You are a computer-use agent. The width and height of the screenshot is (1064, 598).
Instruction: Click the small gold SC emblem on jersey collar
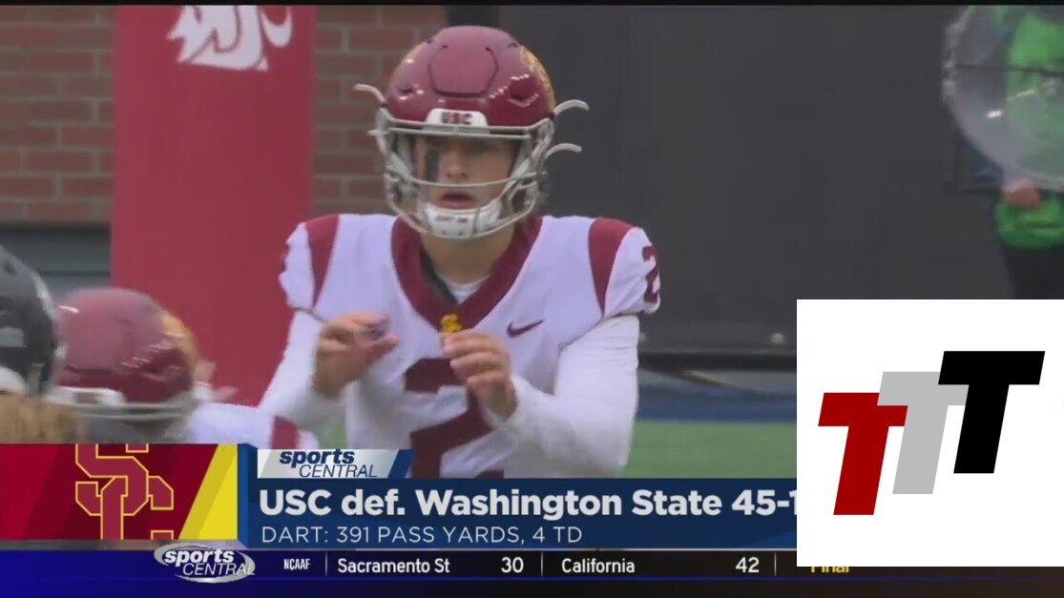click(450, 323)
